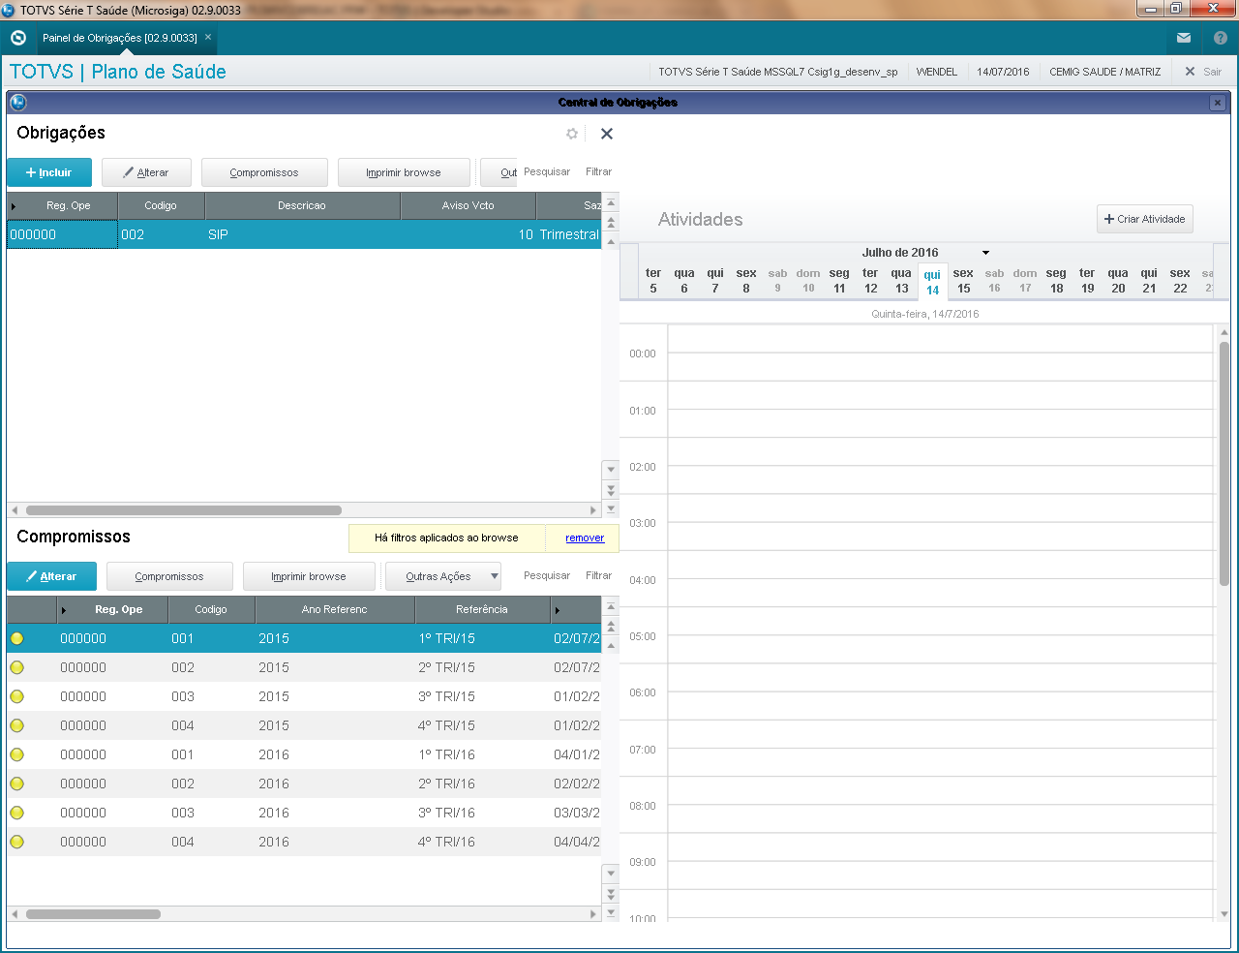Click the yellow status icon for 1º TRI/15
Image resolution: width=1239 pixels, height=953 pixels.
(x=16, y=638)
